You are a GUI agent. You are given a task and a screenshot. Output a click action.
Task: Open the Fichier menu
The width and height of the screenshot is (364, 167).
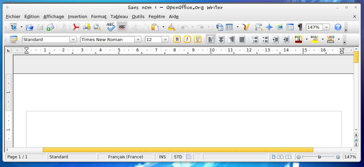click(x=13, y=16)
